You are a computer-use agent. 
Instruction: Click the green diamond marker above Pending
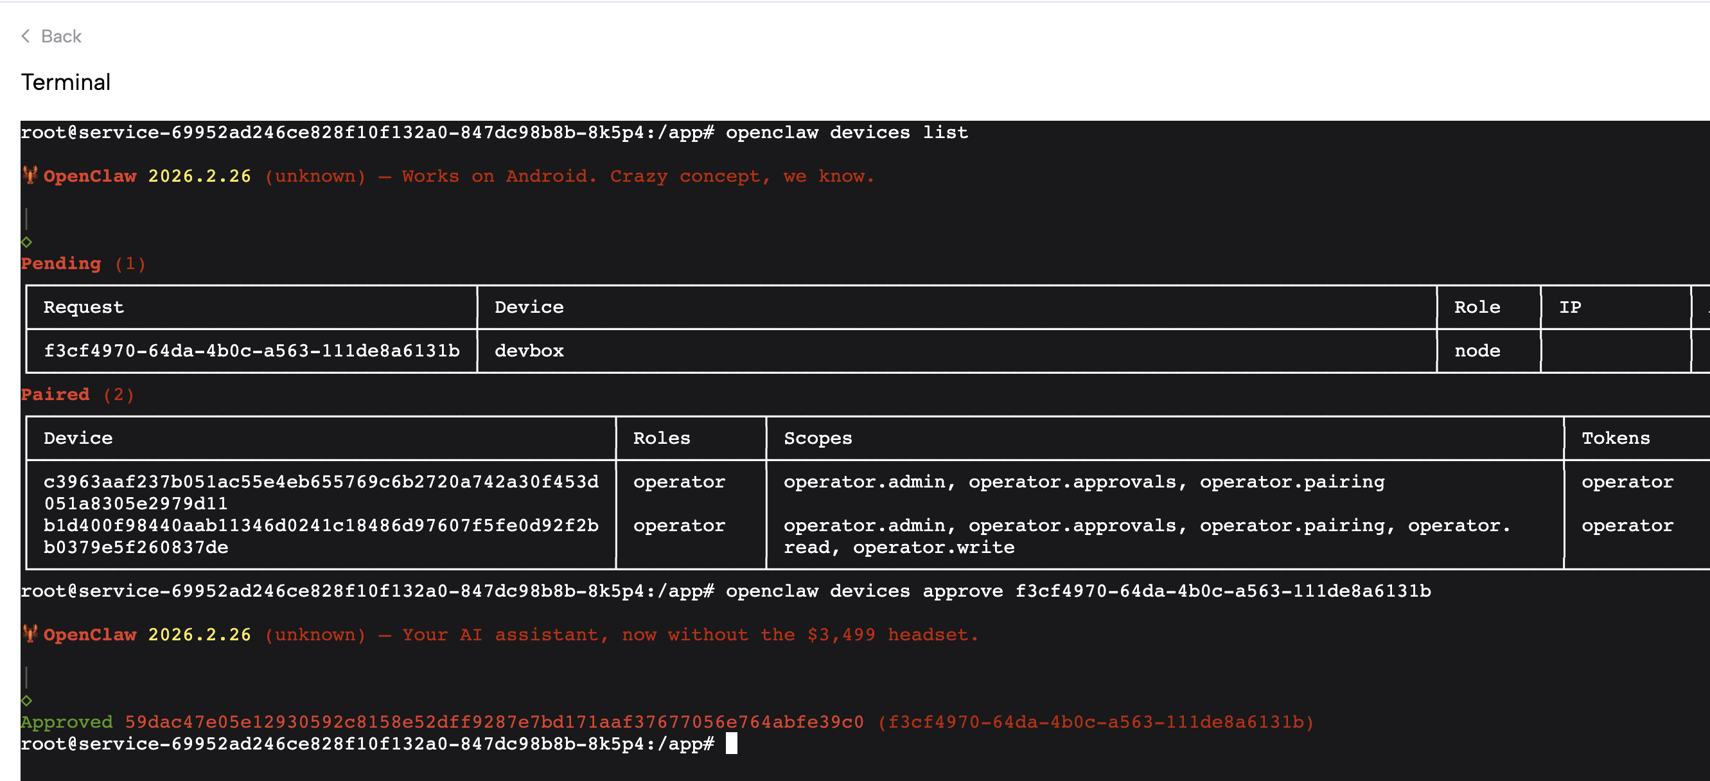pyautogui.click(x=26, y=241)
